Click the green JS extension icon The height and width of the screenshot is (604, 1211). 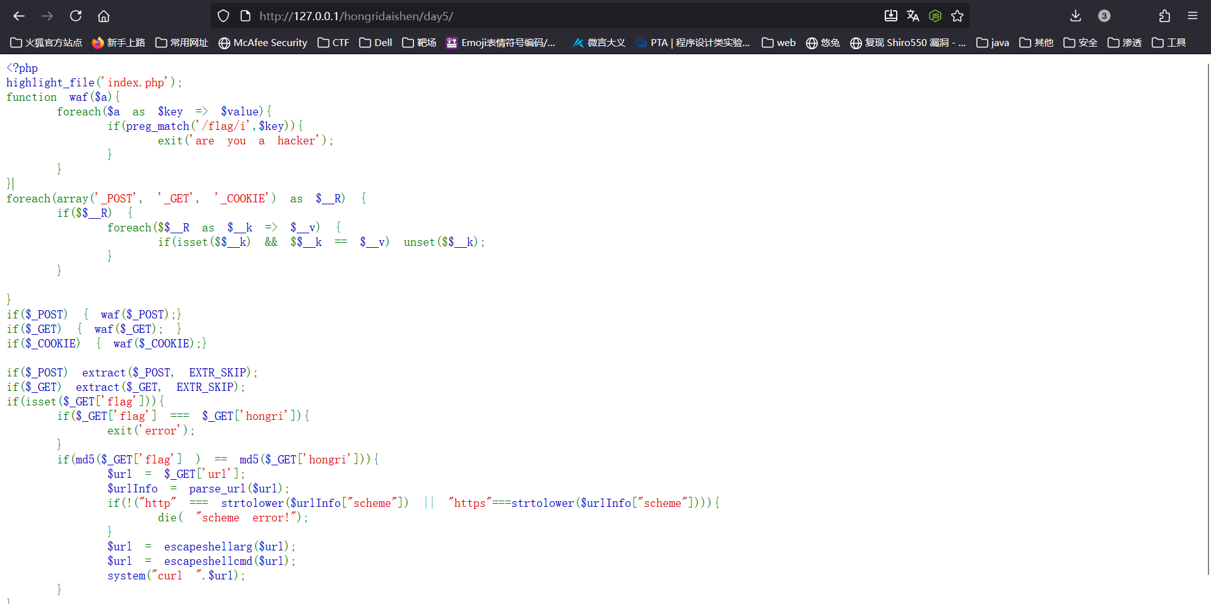click(935, 16)
